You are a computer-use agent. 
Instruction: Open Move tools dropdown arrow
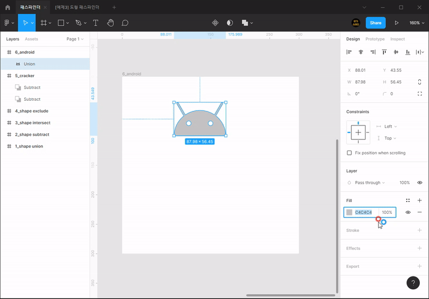32,23
